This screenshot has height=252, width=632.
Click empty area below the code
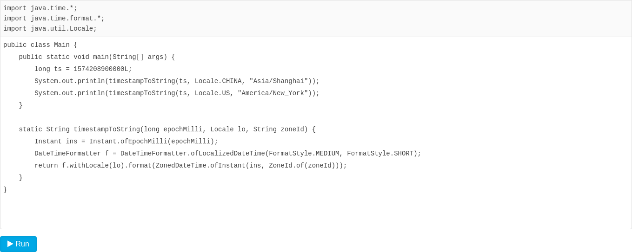[x=316, y=211]
